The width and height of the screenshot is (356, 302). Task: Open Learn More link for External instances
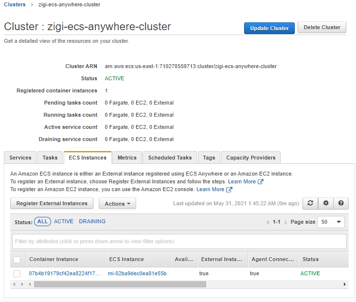click(x=242, y=181)
